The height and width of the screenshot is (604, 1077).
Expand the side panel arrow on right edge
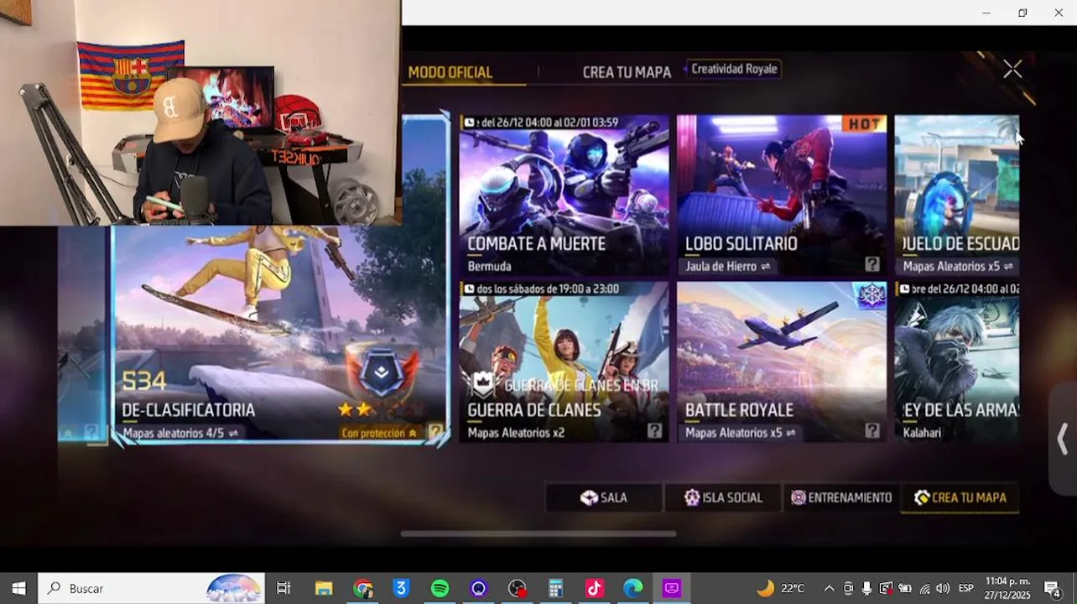tap(1063, 439)
